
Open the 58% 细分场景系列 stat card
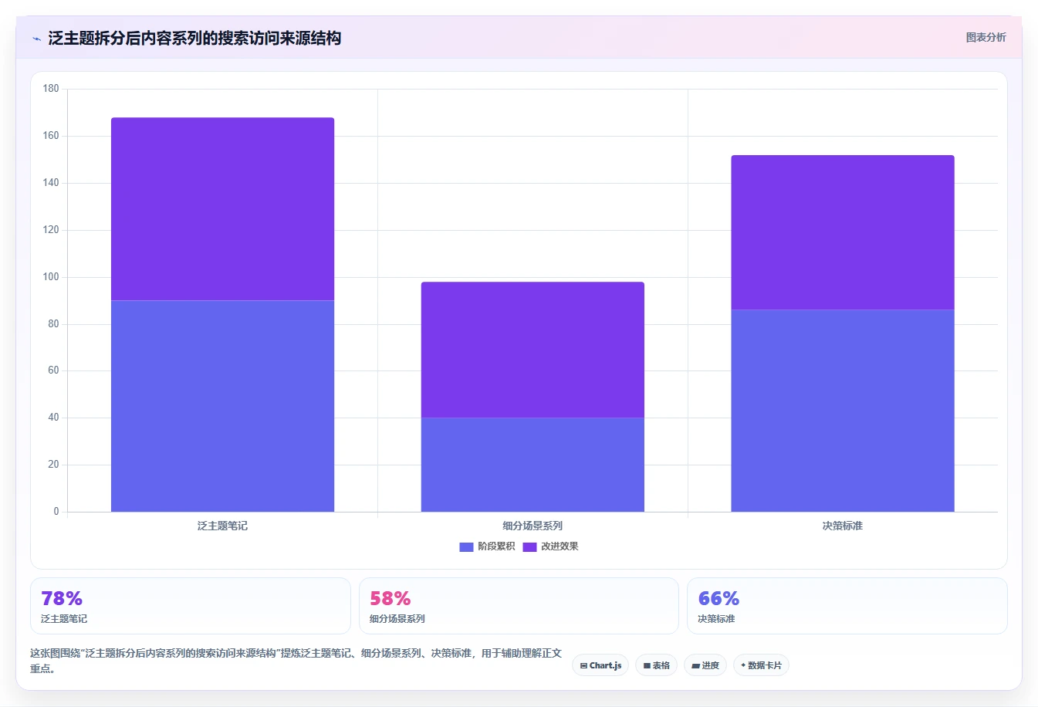pos(519,606)
